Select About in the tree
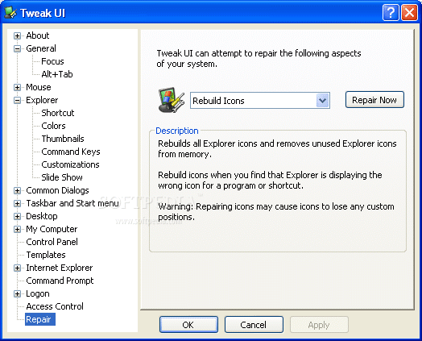 point(38,35)
